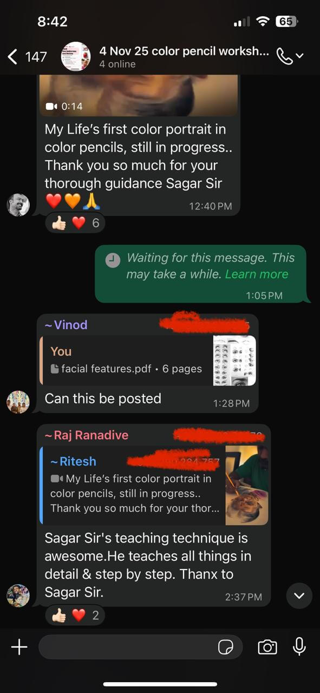Open group info via workshop title
Viewport: 320px width, 693px height.
[x=184, y=51]
